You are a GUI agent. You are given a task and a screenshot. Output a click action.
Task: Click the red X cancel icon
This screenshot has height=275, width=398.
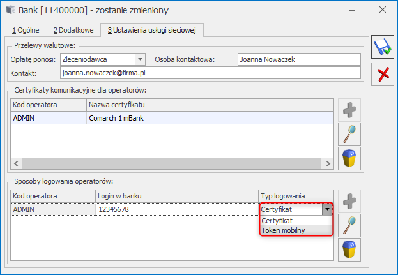pyautogui.click(x=383, y=75)
